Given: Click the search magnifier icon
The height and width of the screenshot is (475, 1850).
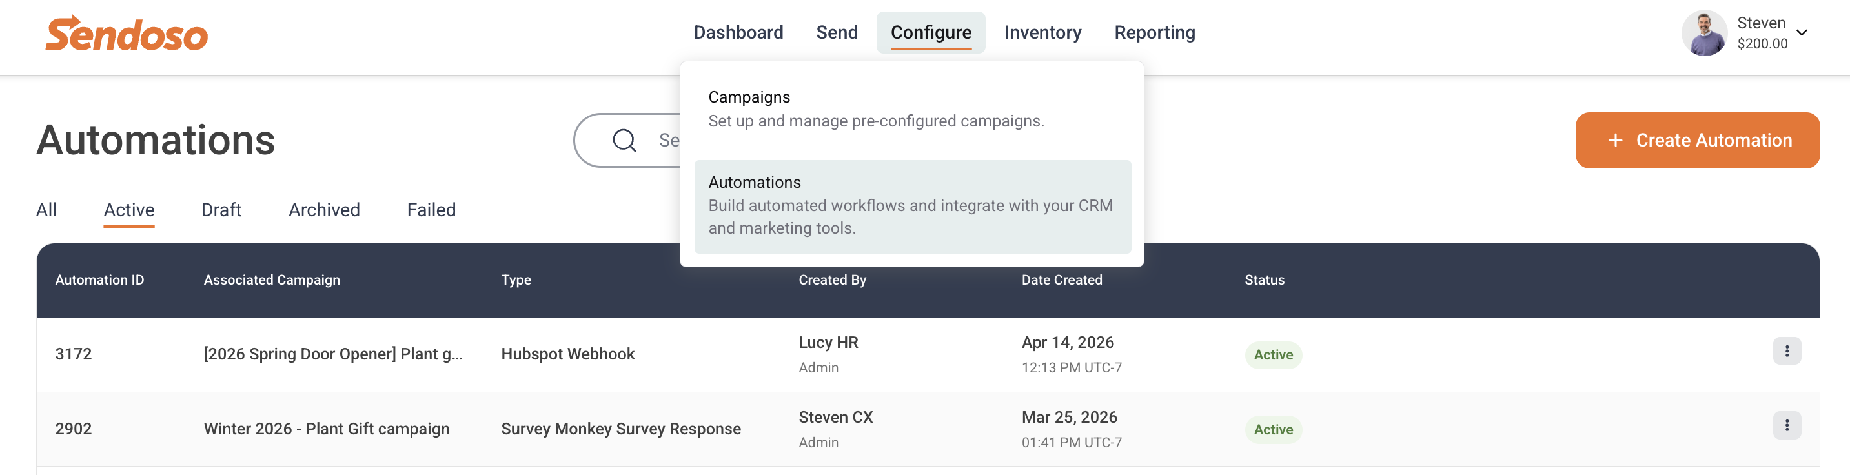Looking at the screenshot, I should coord(624,140).
